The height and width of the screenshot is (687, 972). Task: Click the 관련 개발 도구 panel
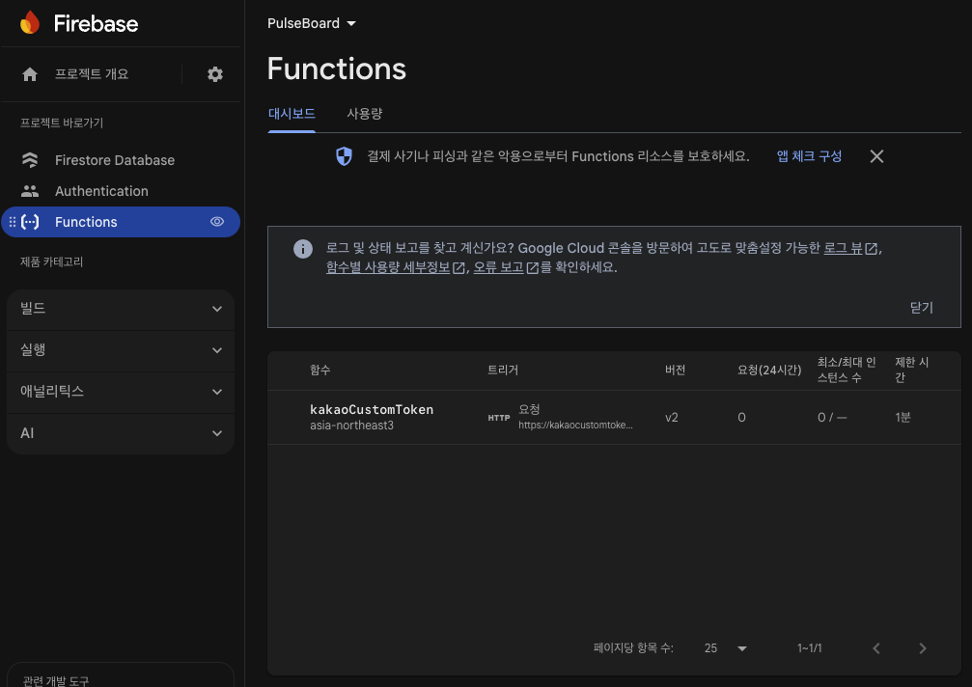121,675
